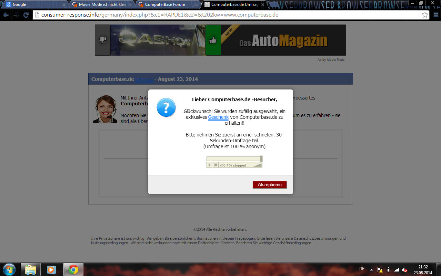
Task: Open the Action Center flag icon
Action: click(x=380, y=270)
